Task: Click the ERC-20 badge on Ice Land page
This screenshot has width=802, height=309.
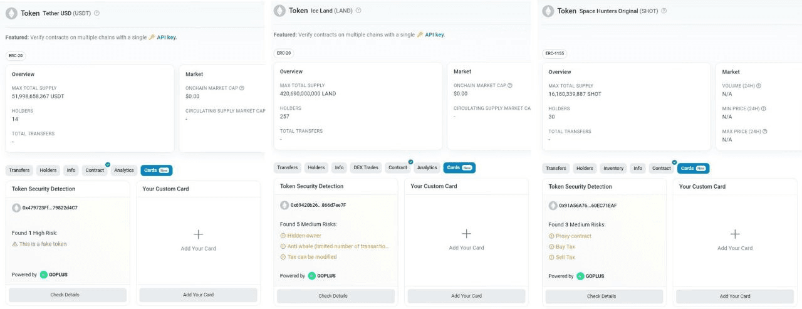Action: [284, 53]
